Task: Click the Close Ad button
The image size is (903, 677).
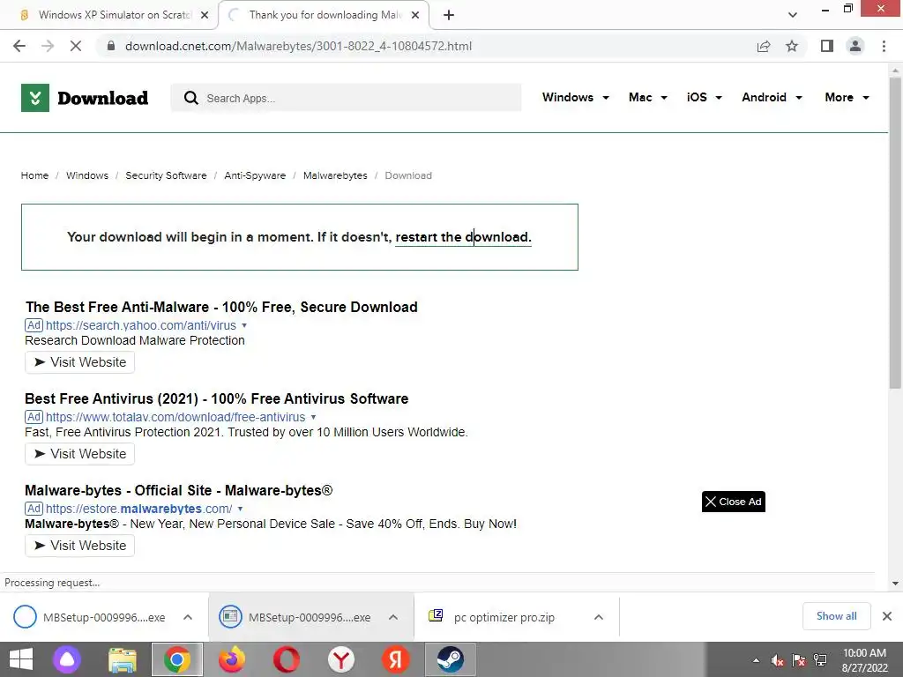Action: [733, 502]
